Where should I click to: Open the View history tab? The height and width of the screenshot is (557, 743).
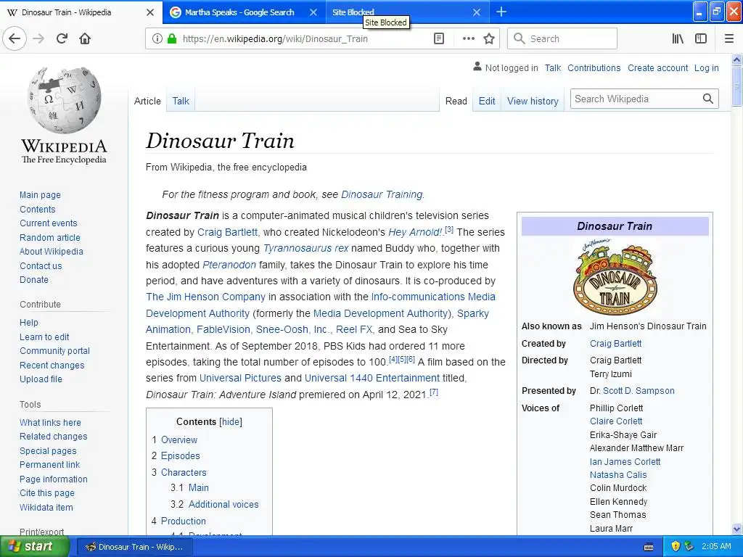(x=533, y=101)
